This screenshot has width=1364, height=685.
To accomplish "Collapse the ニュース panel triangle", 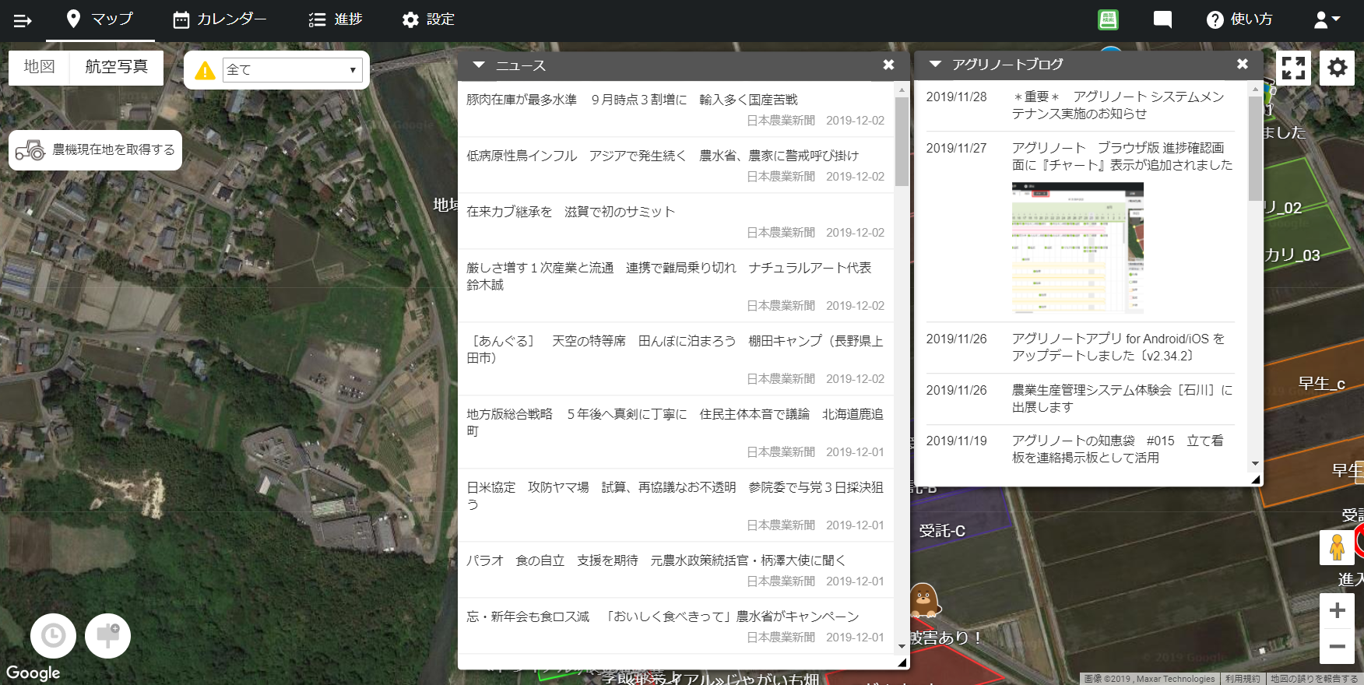I will 479,65.
